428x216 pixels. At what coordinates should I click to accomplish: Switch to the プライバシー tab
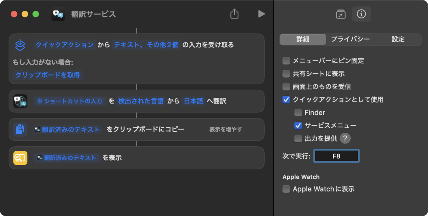(350, 39)
